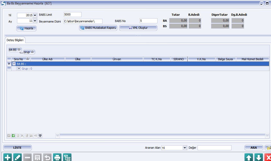The width and height of the screenshot is (271, 161).
Task: Click the XML Oluştur button
Action: [138, 28]
